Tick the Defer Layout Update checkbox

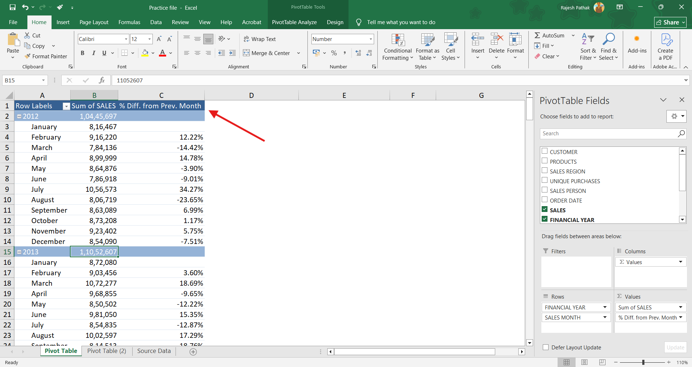click(x=546, y=347)
